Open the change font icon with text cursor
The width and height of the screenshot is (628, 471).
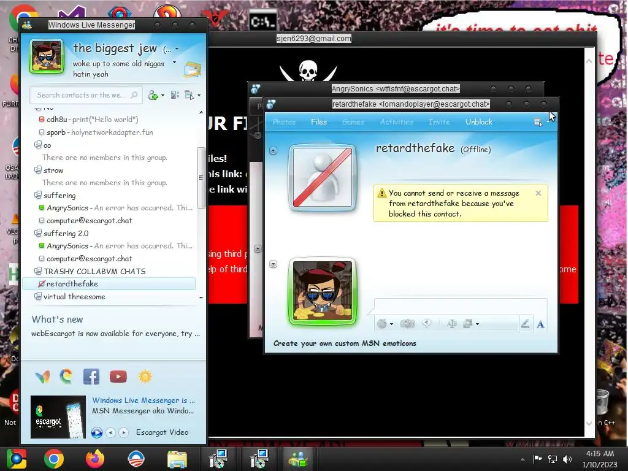[452, 324]
